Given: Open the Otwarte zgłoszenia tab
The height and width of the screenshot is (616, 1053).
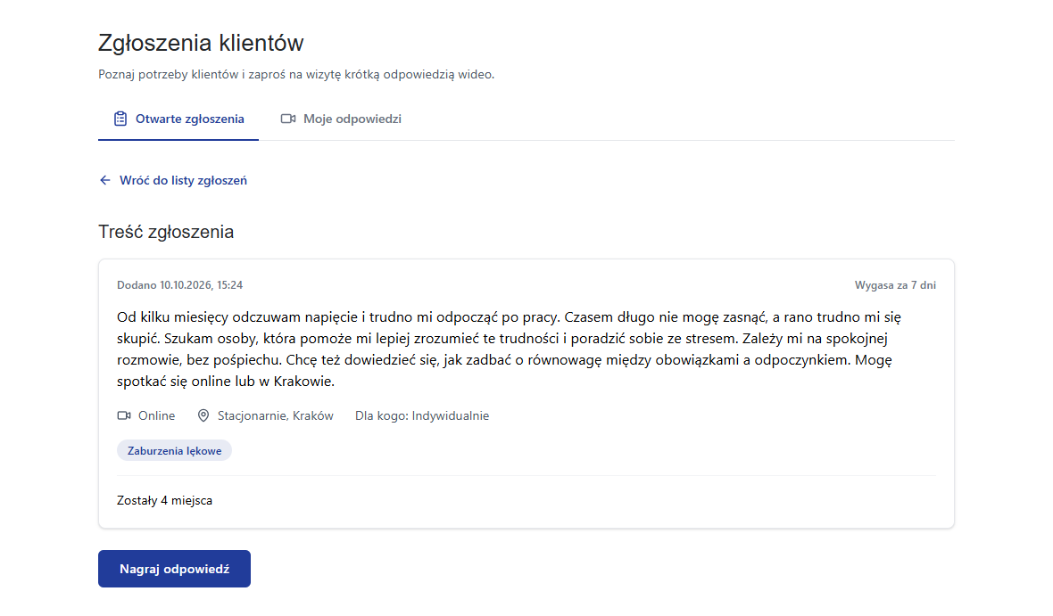Looking at the screenshot, I should click(x=178, y=119).
